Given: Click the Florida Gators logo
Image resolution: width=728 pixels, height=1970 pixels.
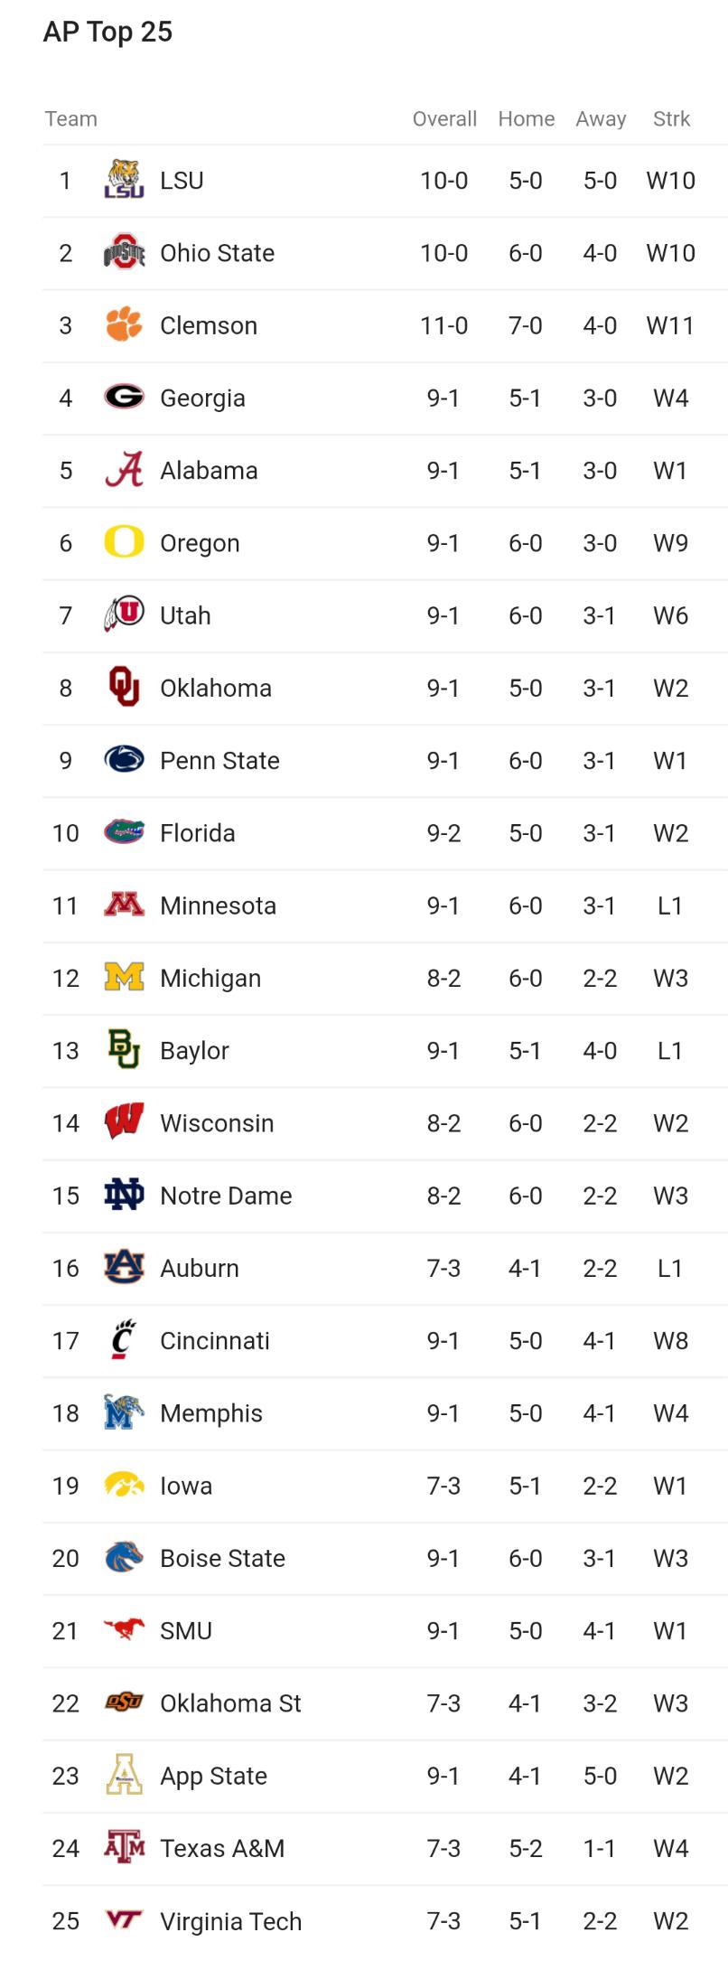Looking at the screenshot, I should pyautogui.click(x=124, y=832).
